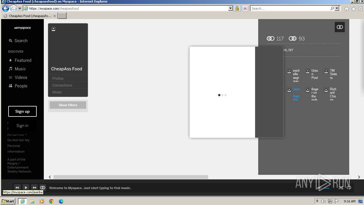Click the 93 connections count

point(297,38)
